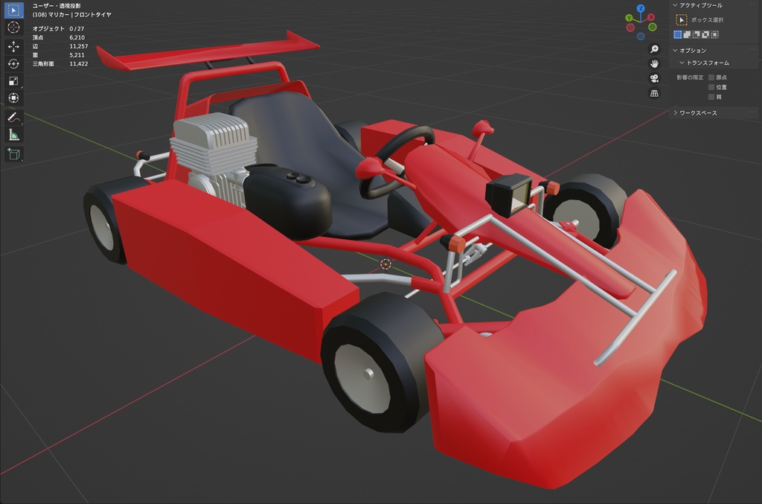Enable the 原点 checkbox
This screenshot has height=504, width=762.
tap(711, 77)
